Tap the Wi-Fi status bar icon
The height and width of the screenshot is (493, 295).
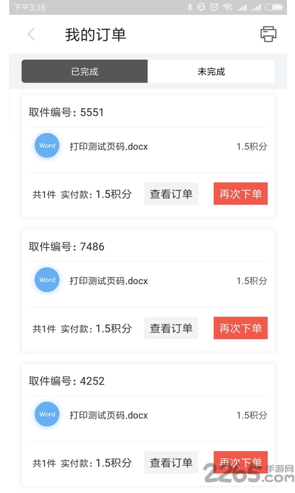click(228, 7)
